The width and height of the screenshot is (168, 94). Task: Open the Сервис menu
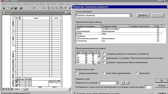point(61,4)
